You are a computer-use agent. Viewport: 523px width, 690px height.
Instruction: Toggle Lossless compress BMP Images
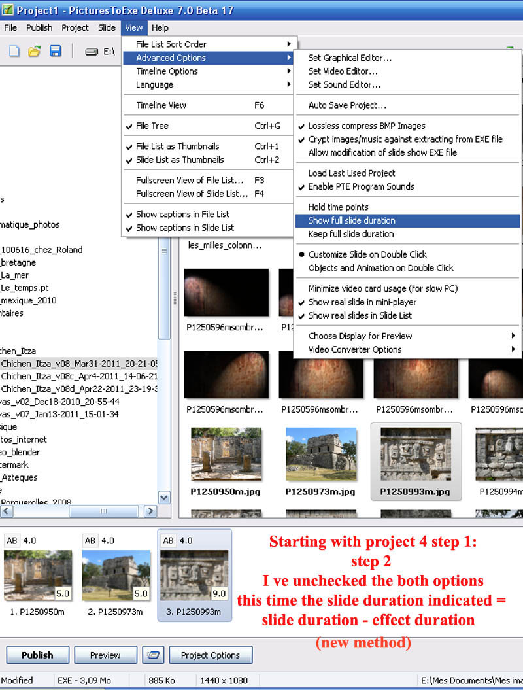coord(407,126)
